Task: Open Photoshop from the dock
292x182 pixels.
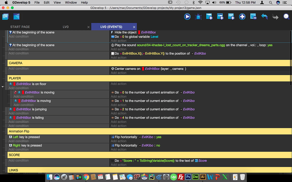Action: click(188, 177)
